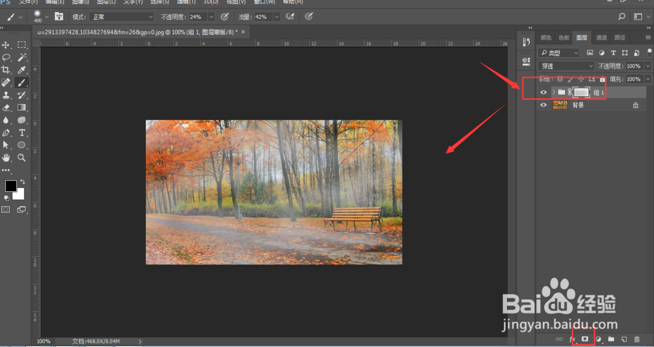Switch to the 路径 panel tab
Viewport: 654px width, 347px height.
[x=620, y=37]
